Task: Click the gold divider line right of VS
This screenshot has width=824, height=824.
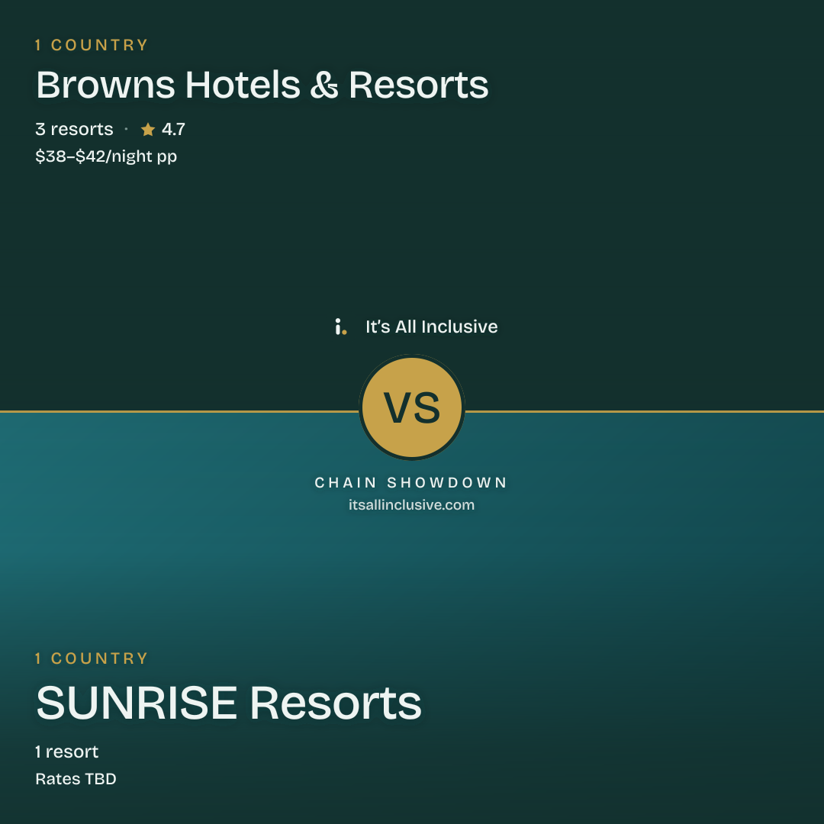Action: tap(644, 411)
